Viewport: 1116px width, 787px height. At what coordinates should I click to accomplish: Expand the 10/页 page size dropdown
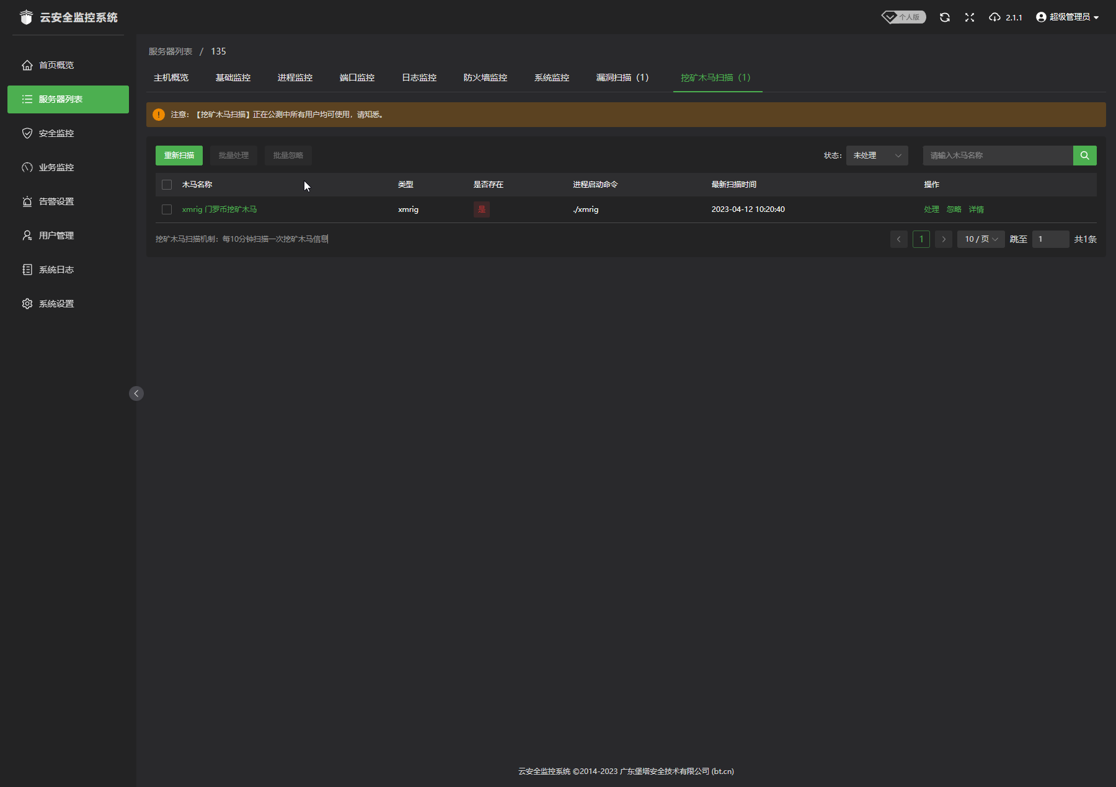(981, 239)
